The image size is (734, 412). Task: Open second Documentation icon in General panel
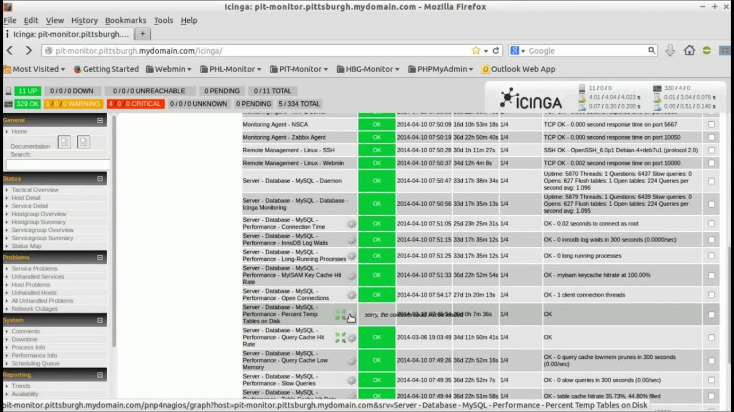[84, 142]
